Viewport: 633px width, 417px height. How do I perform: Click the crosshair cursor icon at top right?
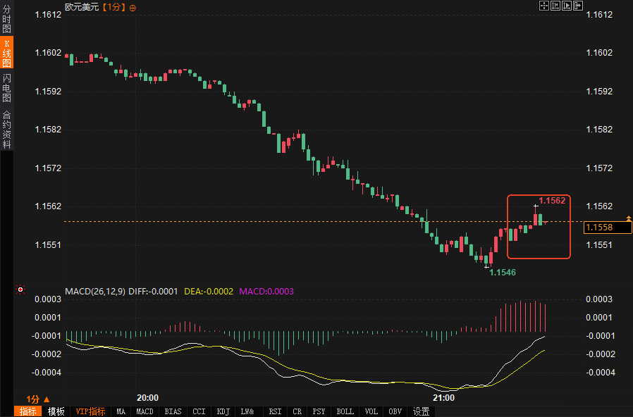click(x=544, y=6)
